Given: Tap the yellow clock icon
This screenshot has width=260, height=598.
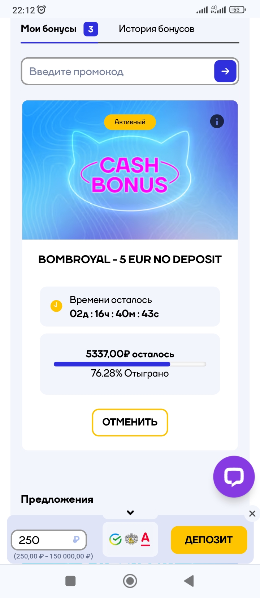Looking at the screenshot, I should tap(56, 306).
